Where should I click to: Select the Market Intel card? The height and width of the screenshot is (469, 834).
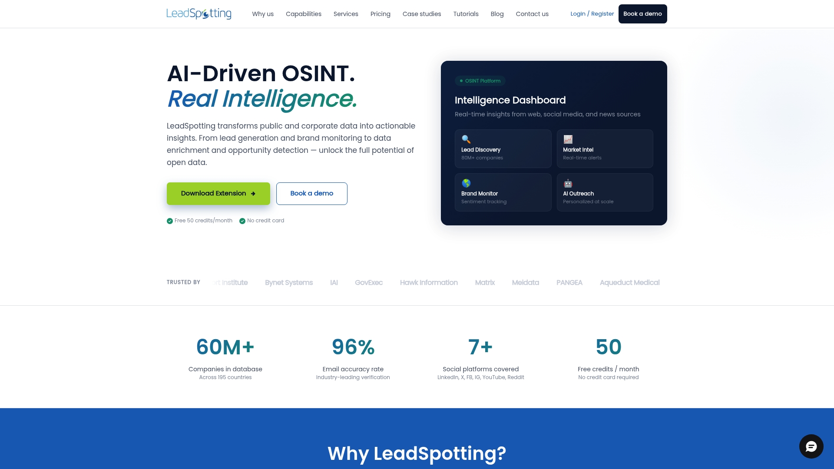coord(605,149)
